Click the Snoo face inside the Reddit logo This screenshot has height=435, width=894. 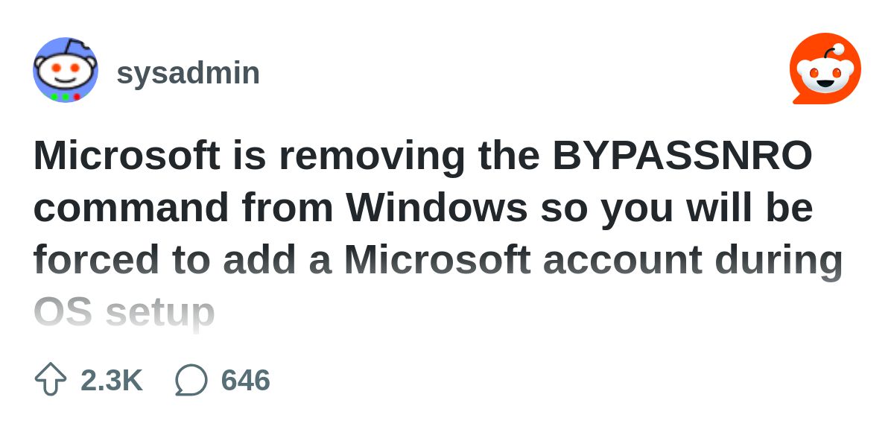(825, 74)
